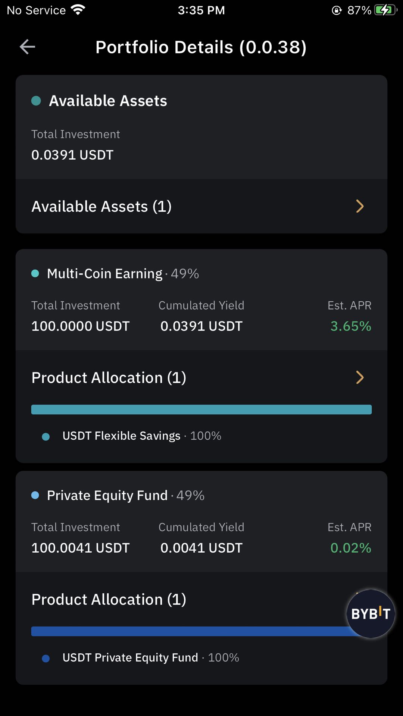Tap the 0.02% Est. APR value

point(351,548)
